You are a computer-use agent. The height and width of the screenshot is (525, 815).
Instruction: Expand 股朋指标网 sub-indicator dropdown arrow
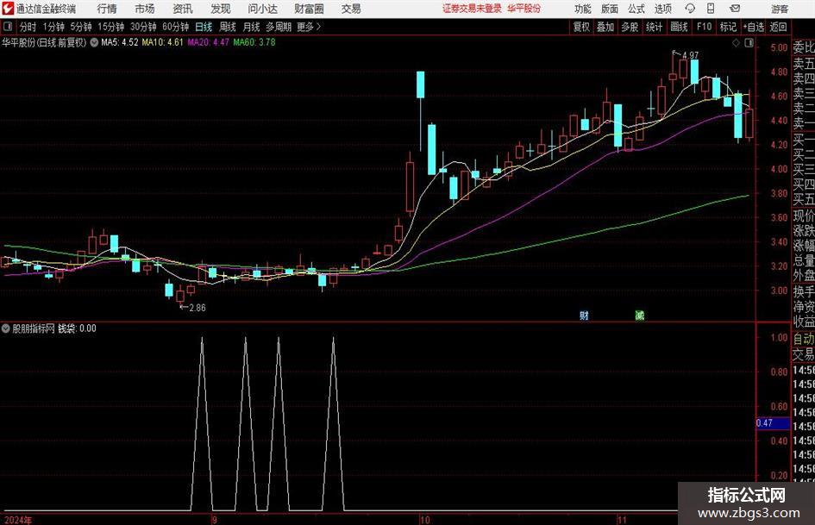coord(6,328)
